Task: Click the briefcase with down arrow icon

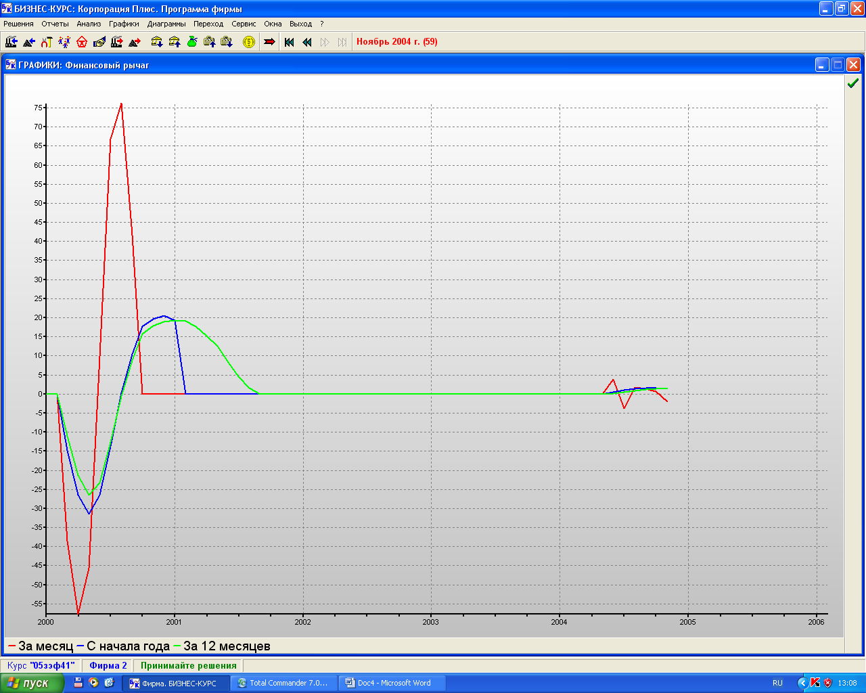Action: click(227, 42)
